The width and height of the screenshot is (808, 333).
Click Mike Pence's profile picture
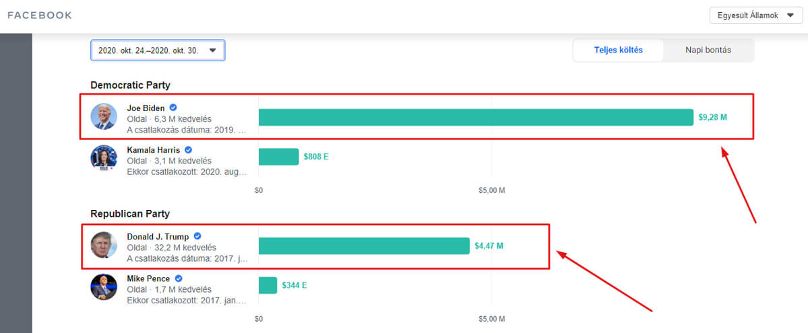pos(104,287)
